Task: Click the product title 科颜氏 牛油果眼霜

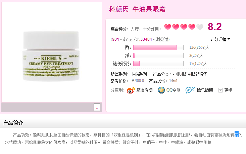Action: coord(137,9)
